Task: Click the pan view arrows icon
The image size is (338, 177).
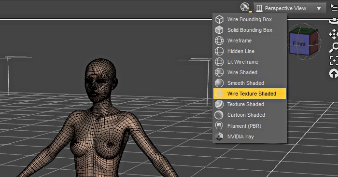Action: point(334,34)
